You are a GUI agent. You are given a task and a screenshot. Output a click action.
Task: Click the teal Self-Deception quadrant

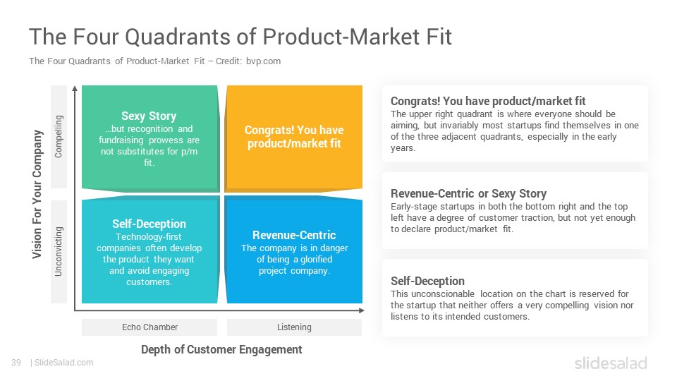pos(150,249)
